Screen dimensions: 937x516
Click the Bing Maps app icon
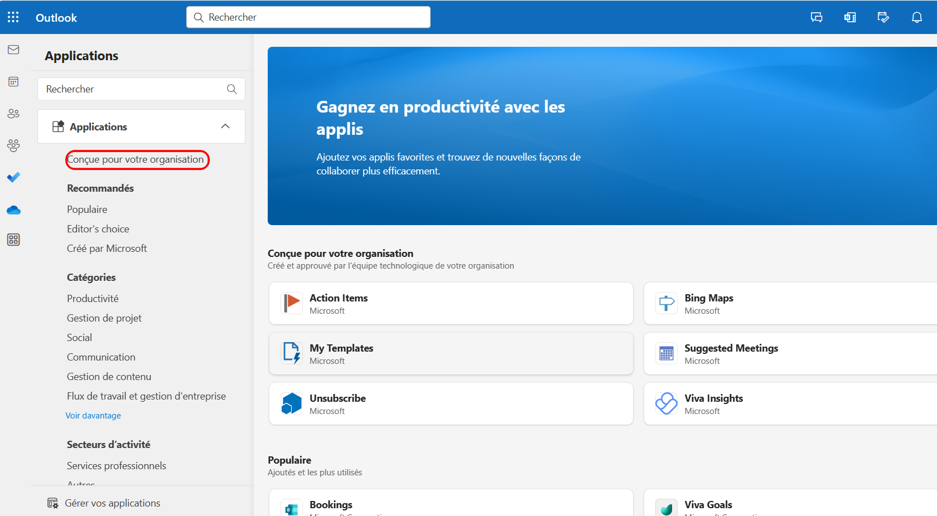666,303
